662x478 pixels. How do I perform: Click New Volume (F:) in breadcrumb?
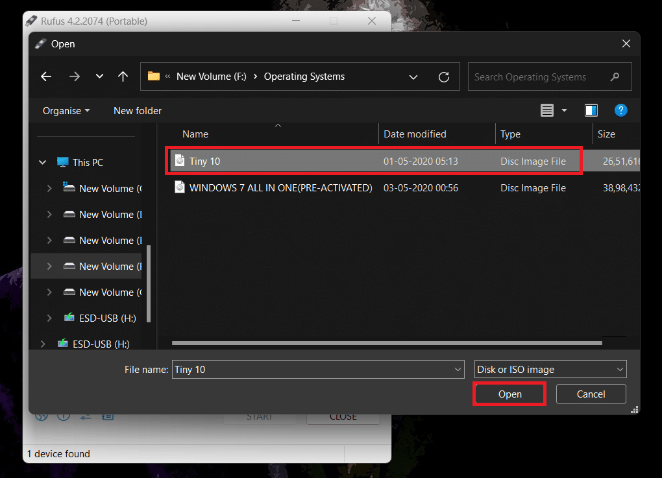click(211, 77)
